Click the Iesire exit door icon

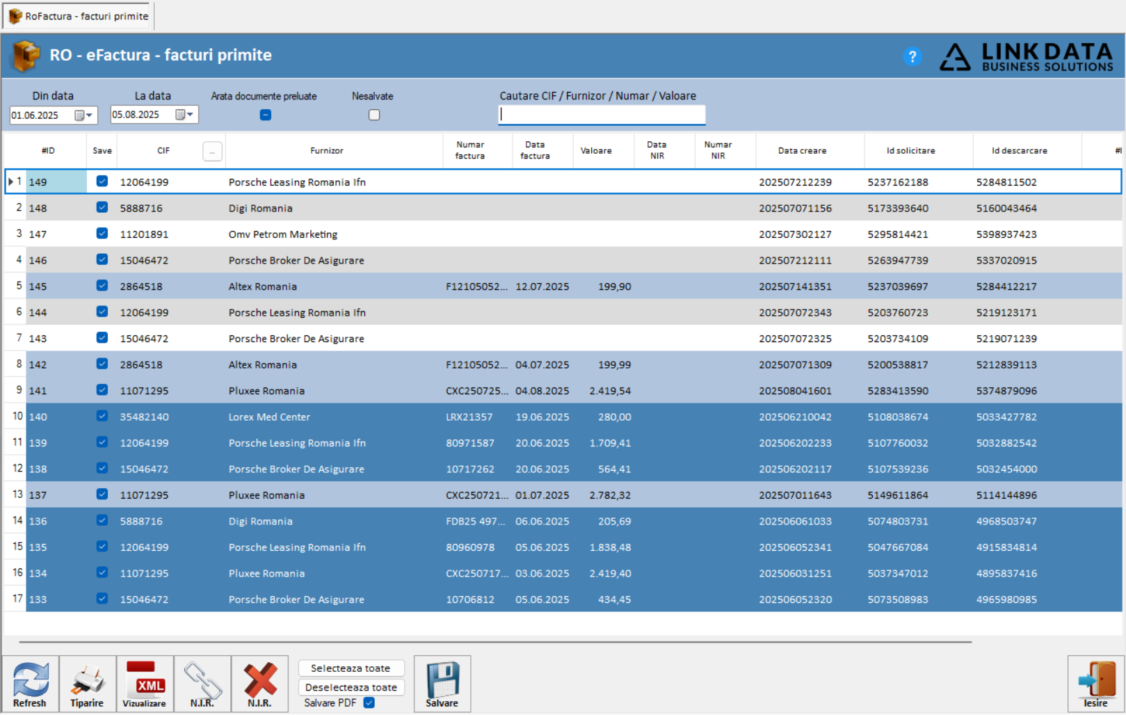(1095, 684)
